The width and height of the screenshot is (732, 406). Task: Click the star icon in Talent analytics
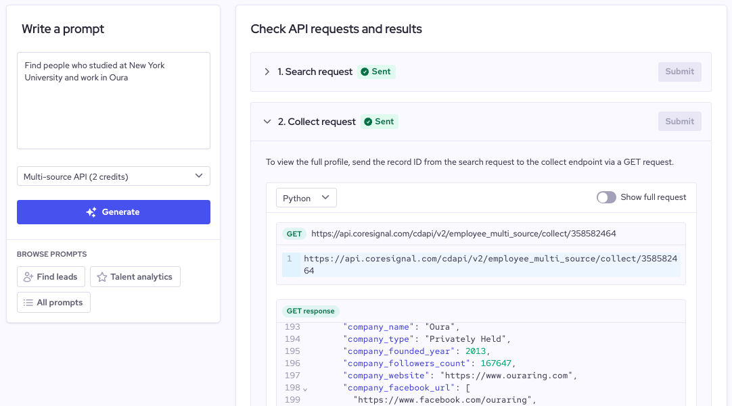[101, 277]
